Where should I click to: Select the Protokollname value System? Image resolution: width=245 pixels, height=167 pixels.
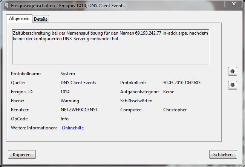(x=68, y=74)
